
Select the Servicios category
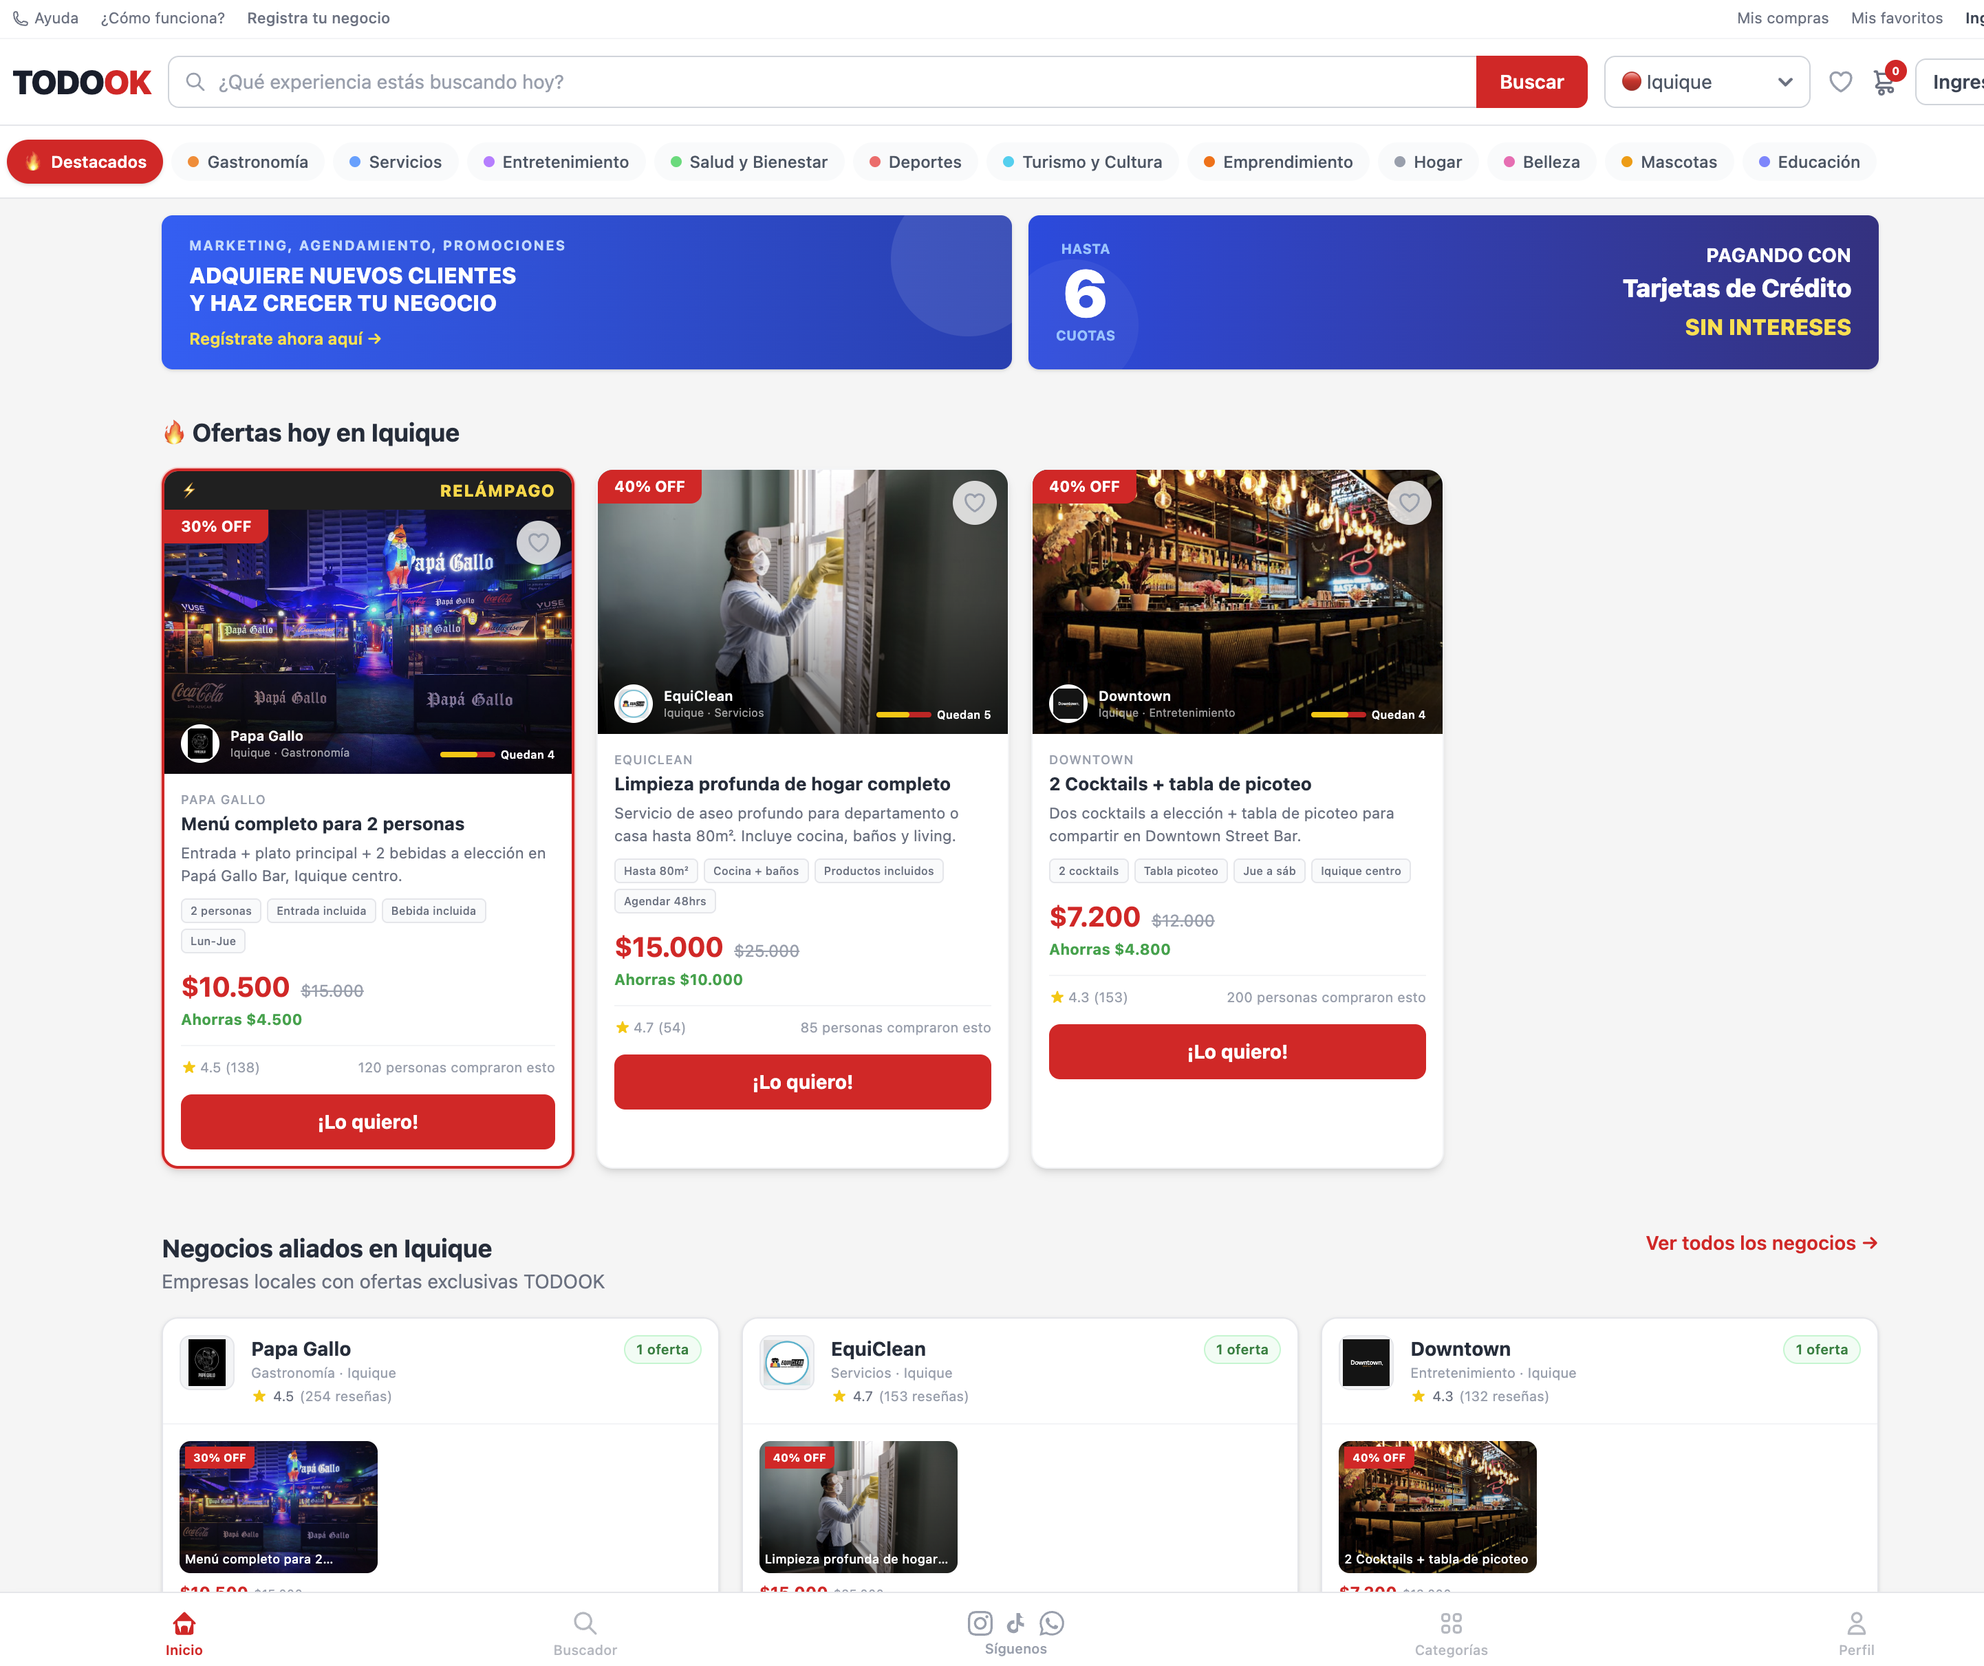395,162
